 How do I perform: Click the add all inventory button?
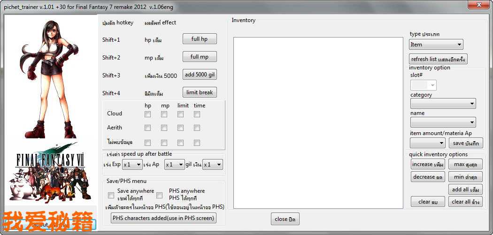465,190
